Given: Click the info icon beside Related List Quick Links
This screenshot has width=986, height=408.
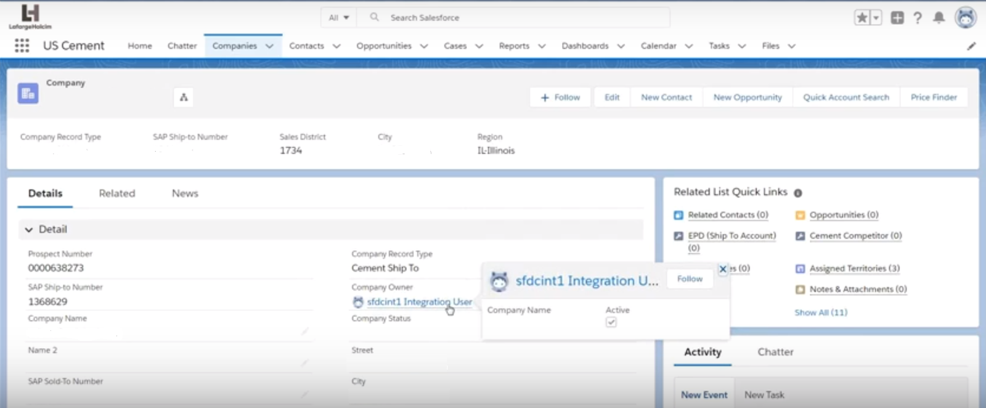Looking at the screenshot, I should click(x=798, y=193).
